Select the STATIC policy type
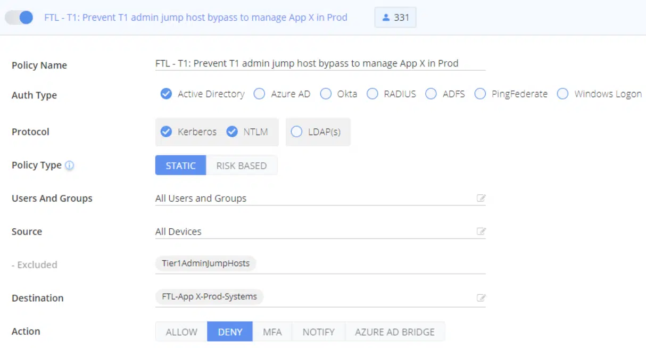This screenshot has height=348, width=646. coord(180,165)
